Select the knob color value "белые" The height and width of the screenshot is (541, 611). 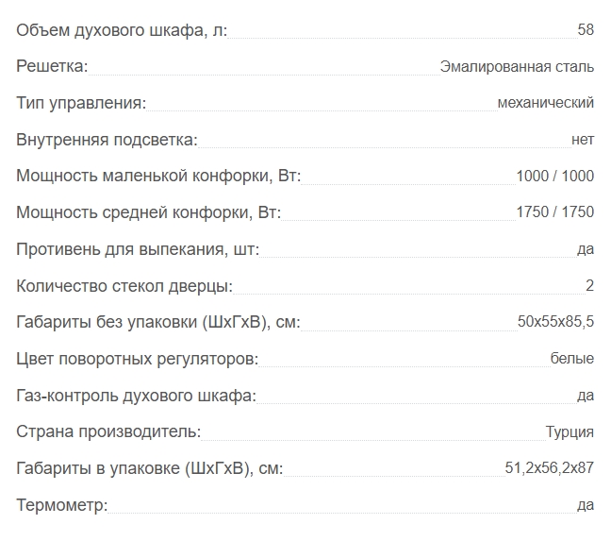pos(572,359)
